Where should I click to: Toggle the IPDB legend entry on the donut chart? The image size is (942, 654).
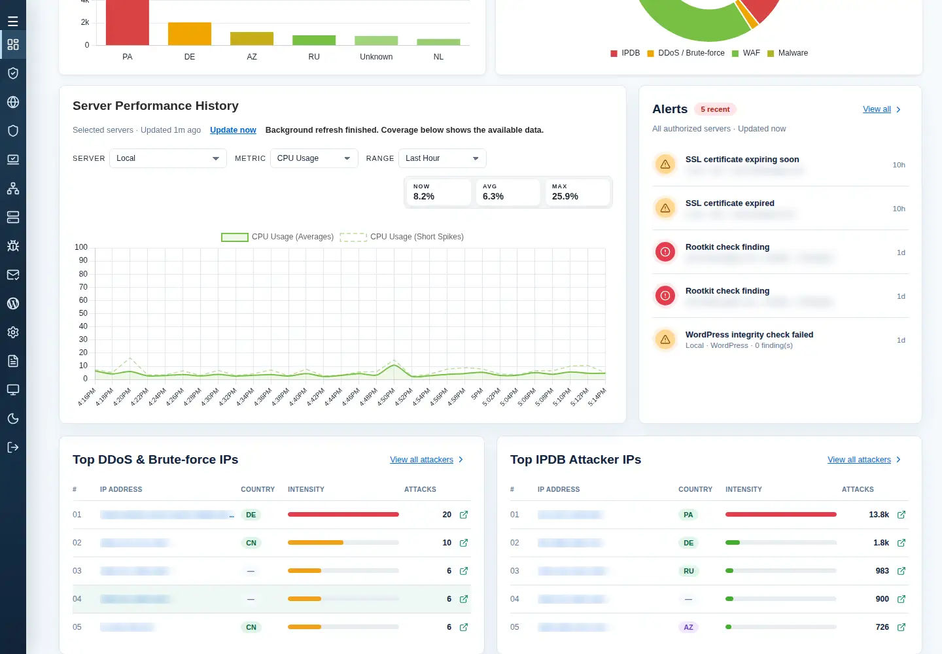(625, 53)
